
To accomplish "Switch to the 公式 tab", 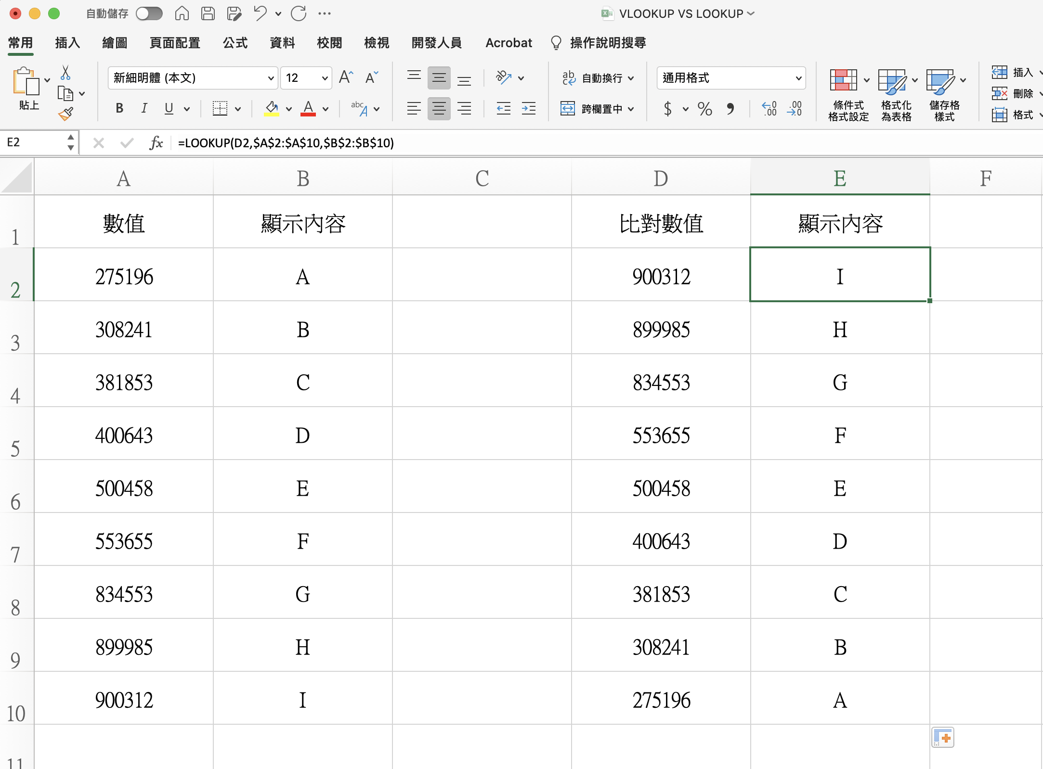I will 235,43.
